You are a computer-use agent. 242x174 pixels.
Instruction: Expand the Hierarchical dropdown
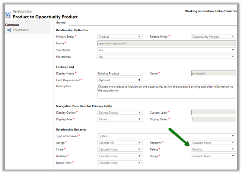point(166,57)
